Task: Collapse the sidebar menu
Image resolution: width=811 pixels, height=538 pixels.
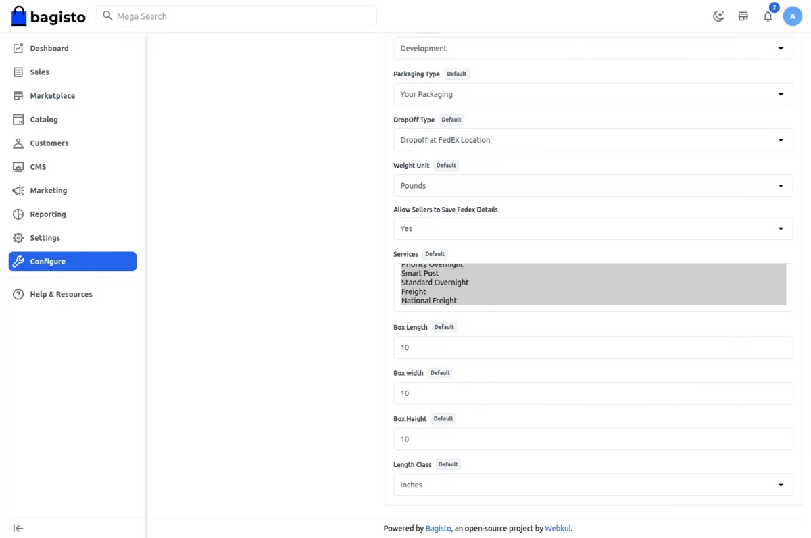Action: tap(18, 528)
